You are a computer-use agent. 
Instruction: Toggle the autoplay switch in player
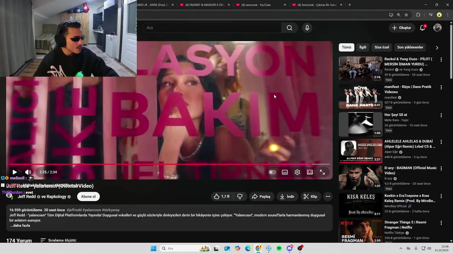[272, 172]
